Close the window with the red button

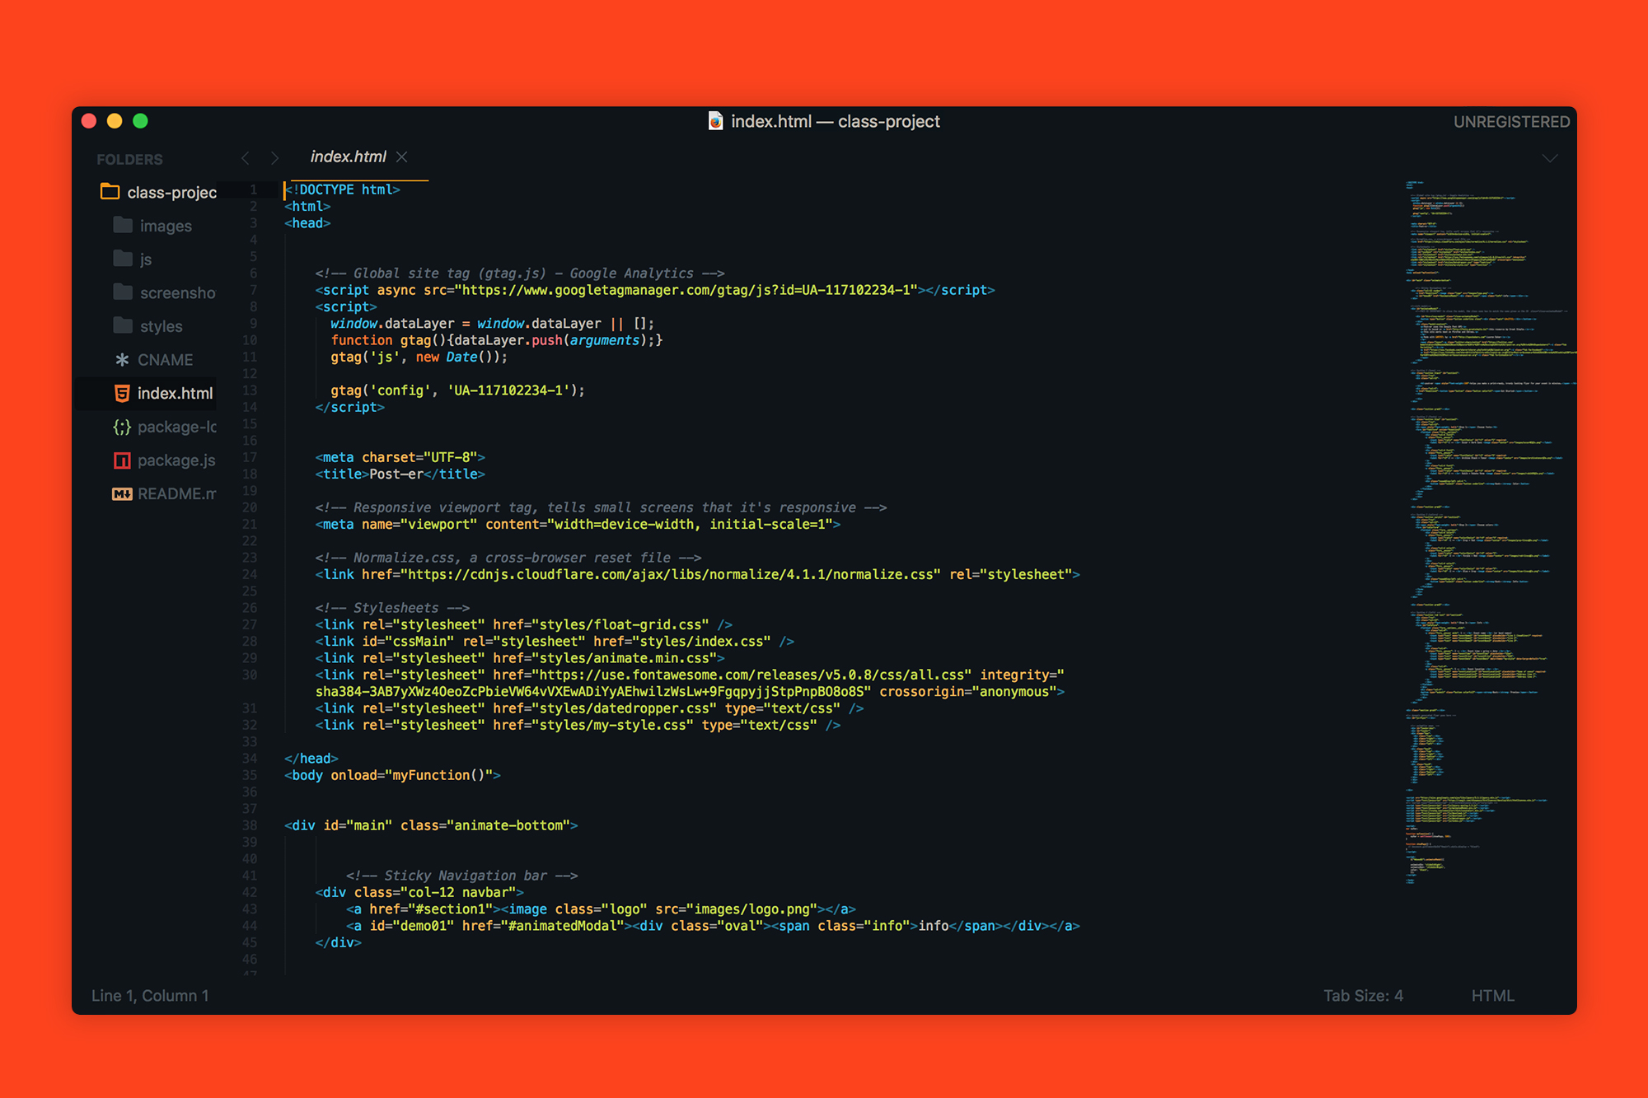click(x=89, y=121)
